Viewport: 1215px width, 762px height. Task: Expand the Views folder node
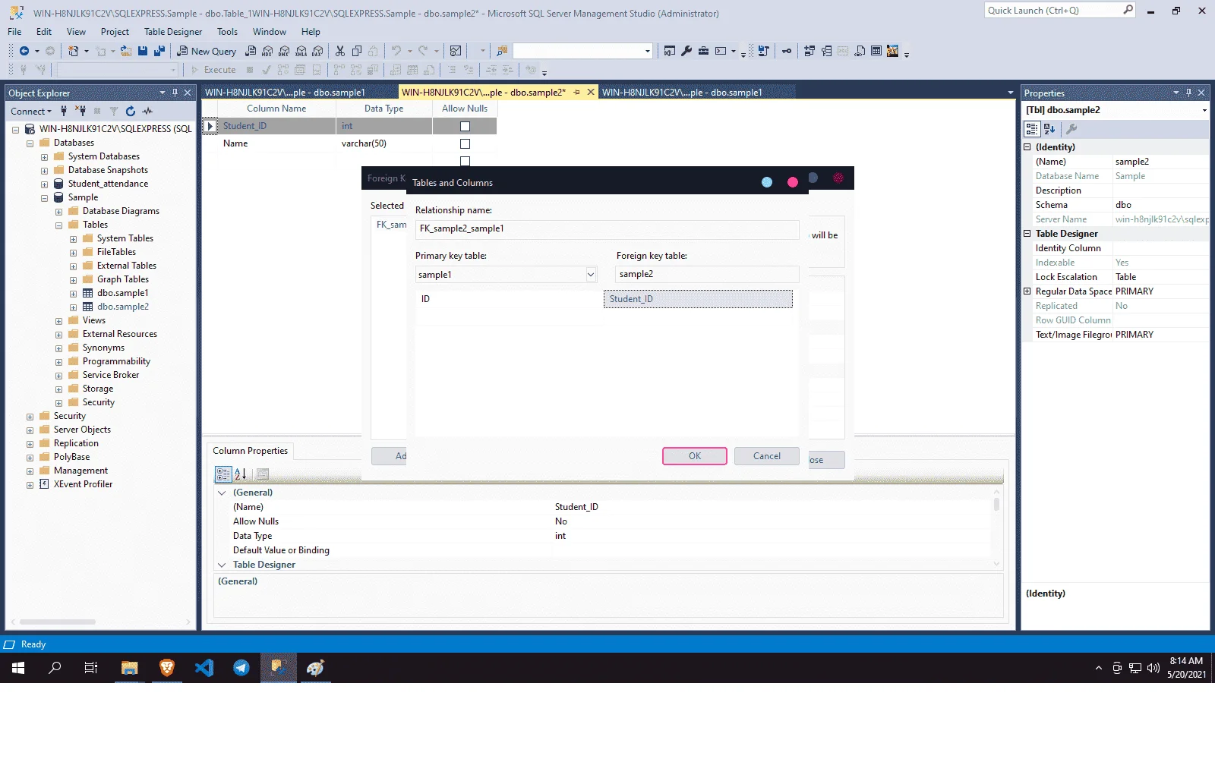[58, 321]
